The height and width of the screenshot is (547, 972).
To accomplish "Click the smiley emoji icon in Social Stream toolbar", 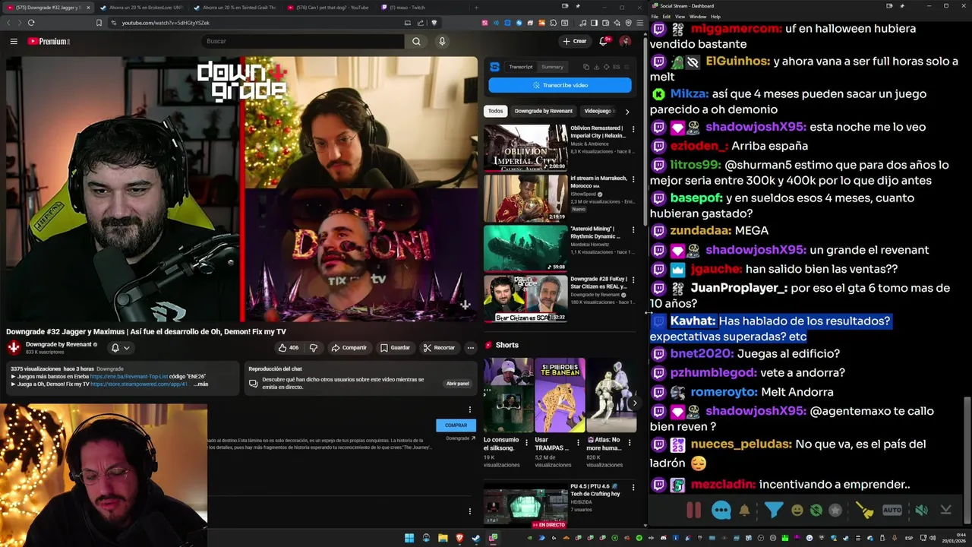I will [x=797, y=511].
